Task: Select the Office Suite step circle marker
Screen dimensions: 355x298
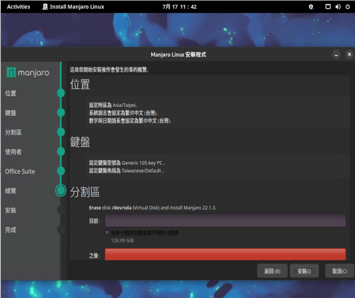Action: click(61, 171)
